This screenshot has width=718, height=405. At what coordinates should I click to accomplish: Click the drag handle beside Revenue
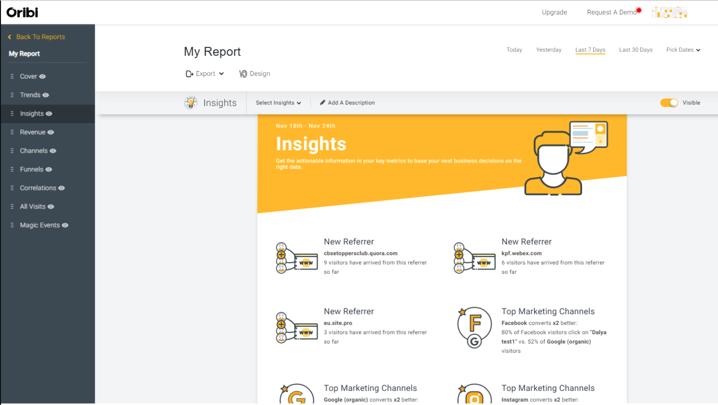point(12,132)
